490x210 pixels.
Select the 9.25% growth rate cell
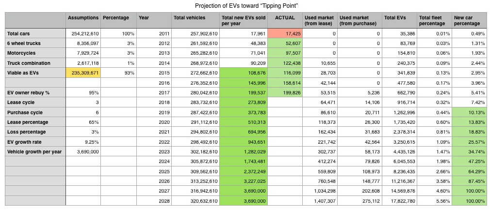(83, 142)
